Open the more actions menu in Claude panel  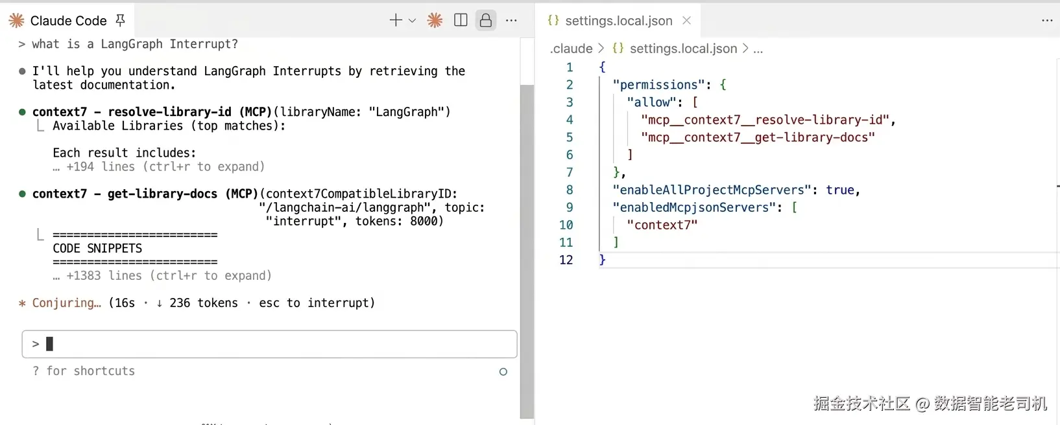click(511, 21)
